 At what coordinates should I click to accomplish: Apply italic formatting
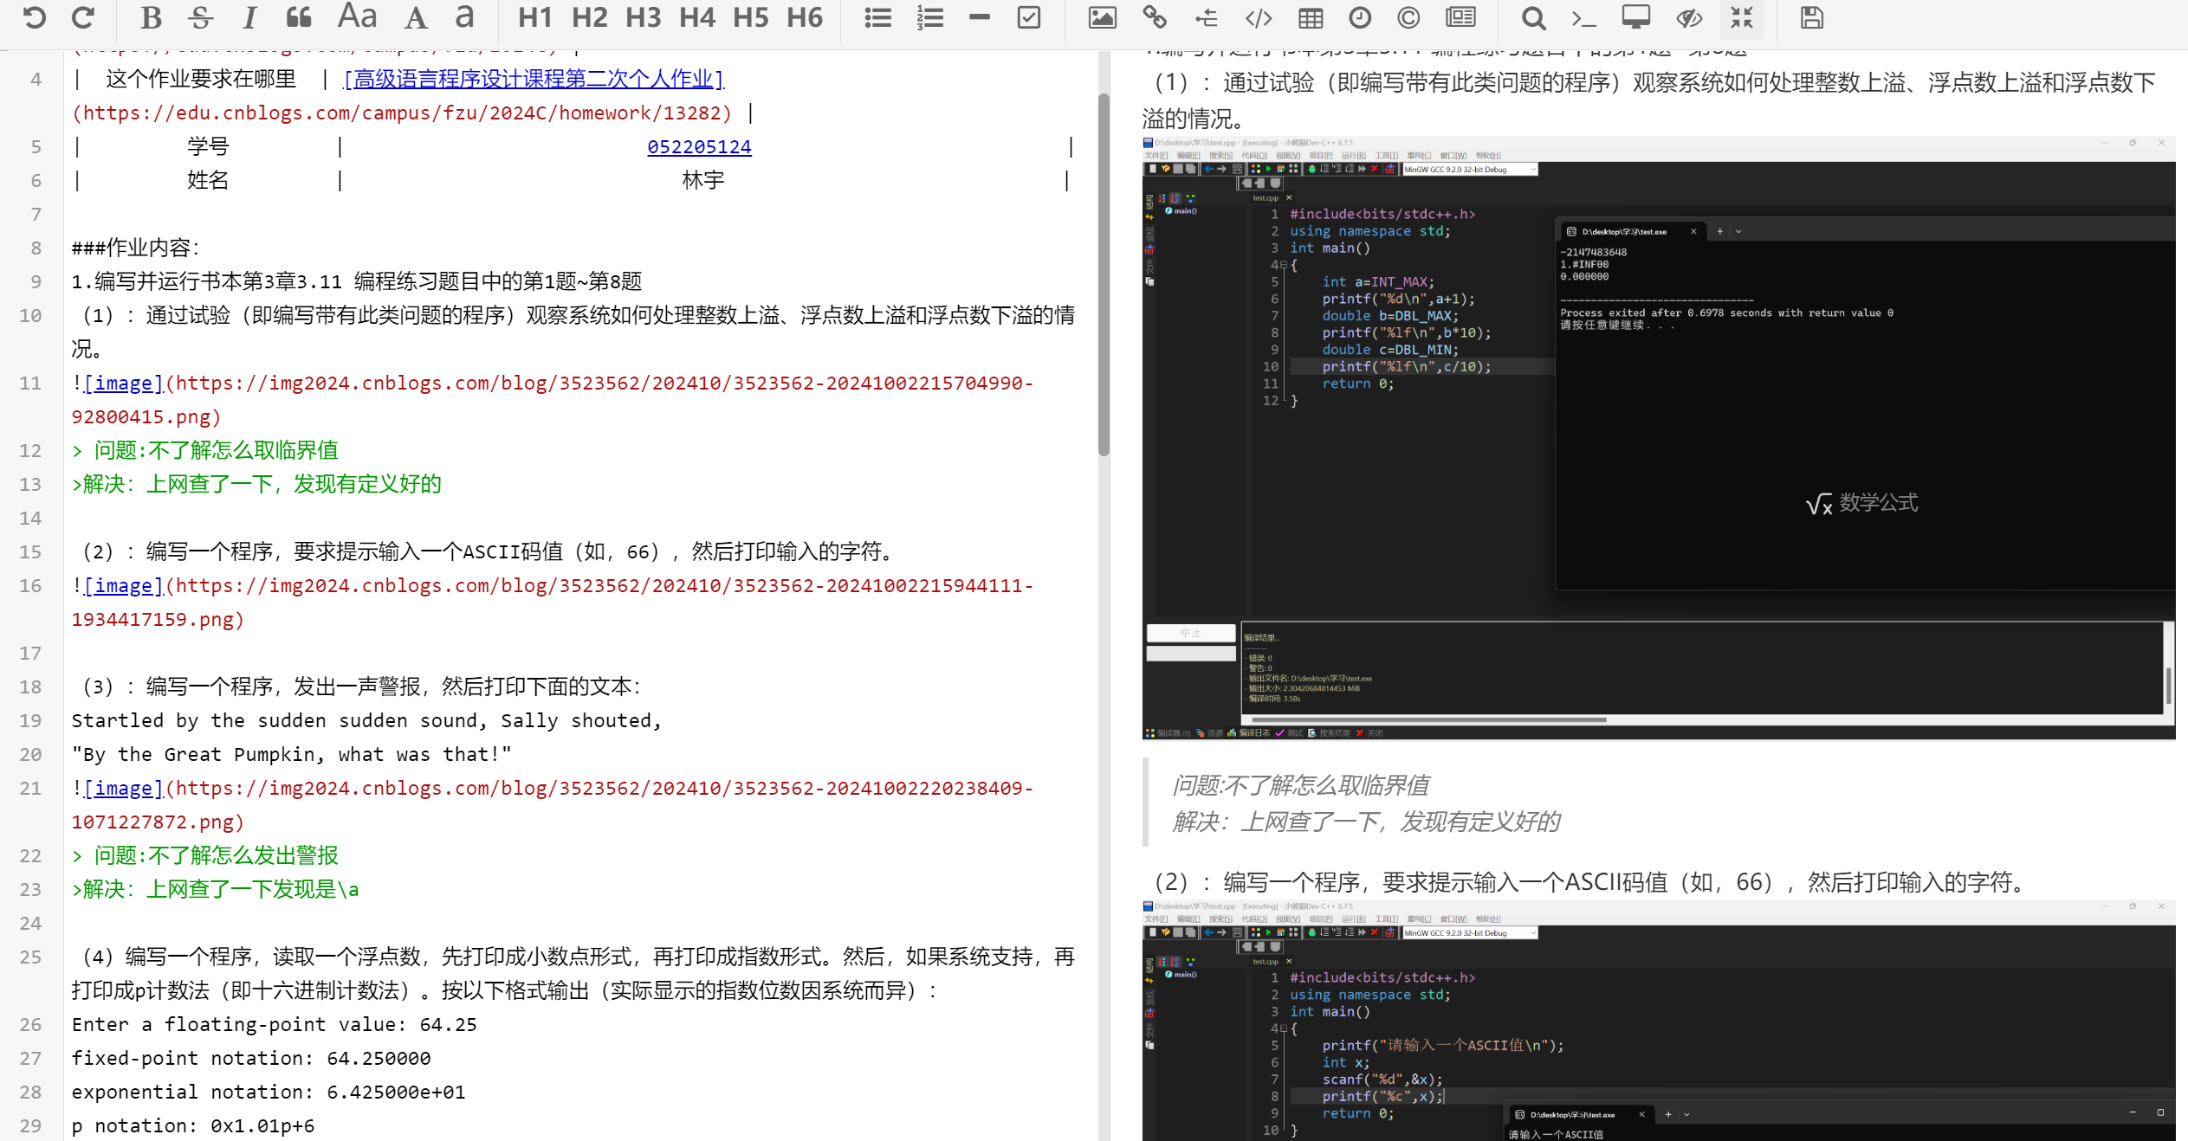pos(250,17)
